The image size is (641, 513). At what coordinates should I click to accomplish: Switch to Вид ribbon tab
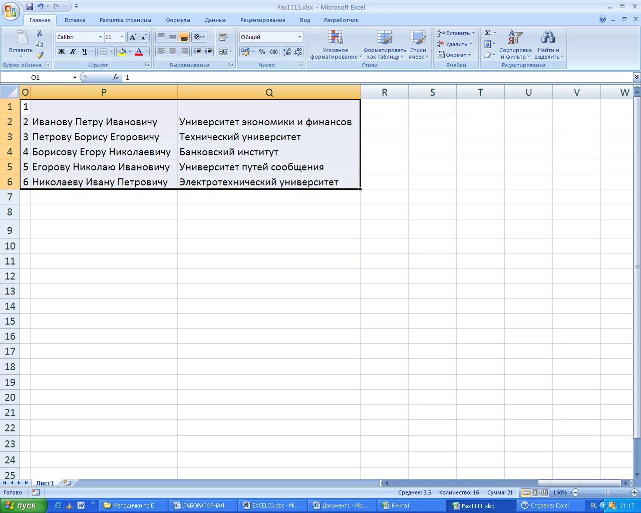(305, 20)
